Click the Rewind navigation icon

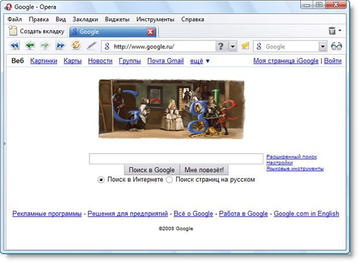pyautogui.click(x=14, y=45)
